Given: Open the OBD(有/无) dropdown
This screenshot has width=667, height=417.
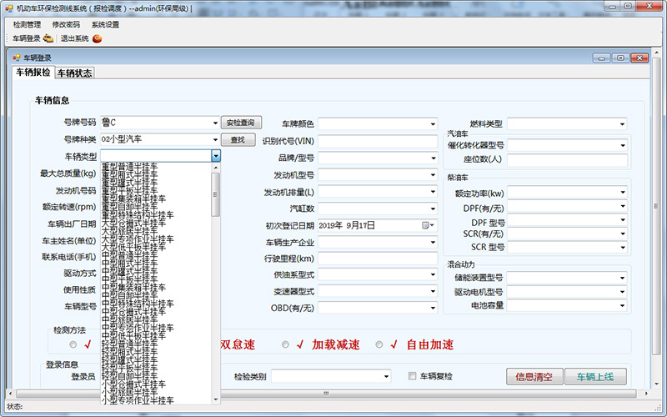Looking at the screenshot, I should coord(433,307).
